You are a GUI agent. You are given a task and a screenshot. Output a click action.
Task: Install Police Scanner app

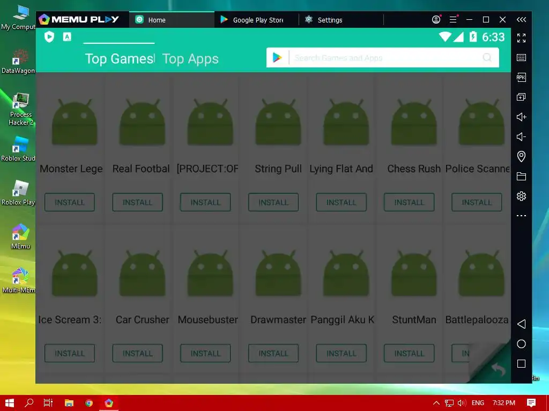tap(477, 202)
